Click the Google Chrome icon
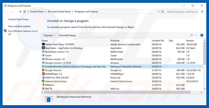 click(x=43, y=70)
